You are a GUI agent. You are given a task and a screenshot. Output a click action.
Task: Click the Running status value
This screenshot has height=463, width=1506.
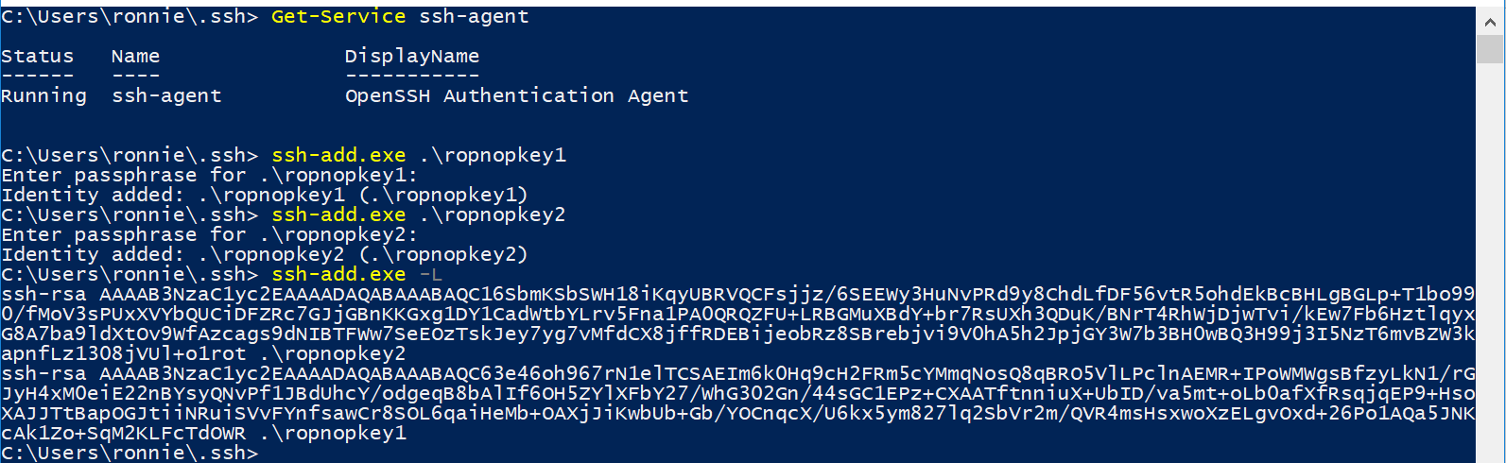pyautogui.click(x=44, y=96)
